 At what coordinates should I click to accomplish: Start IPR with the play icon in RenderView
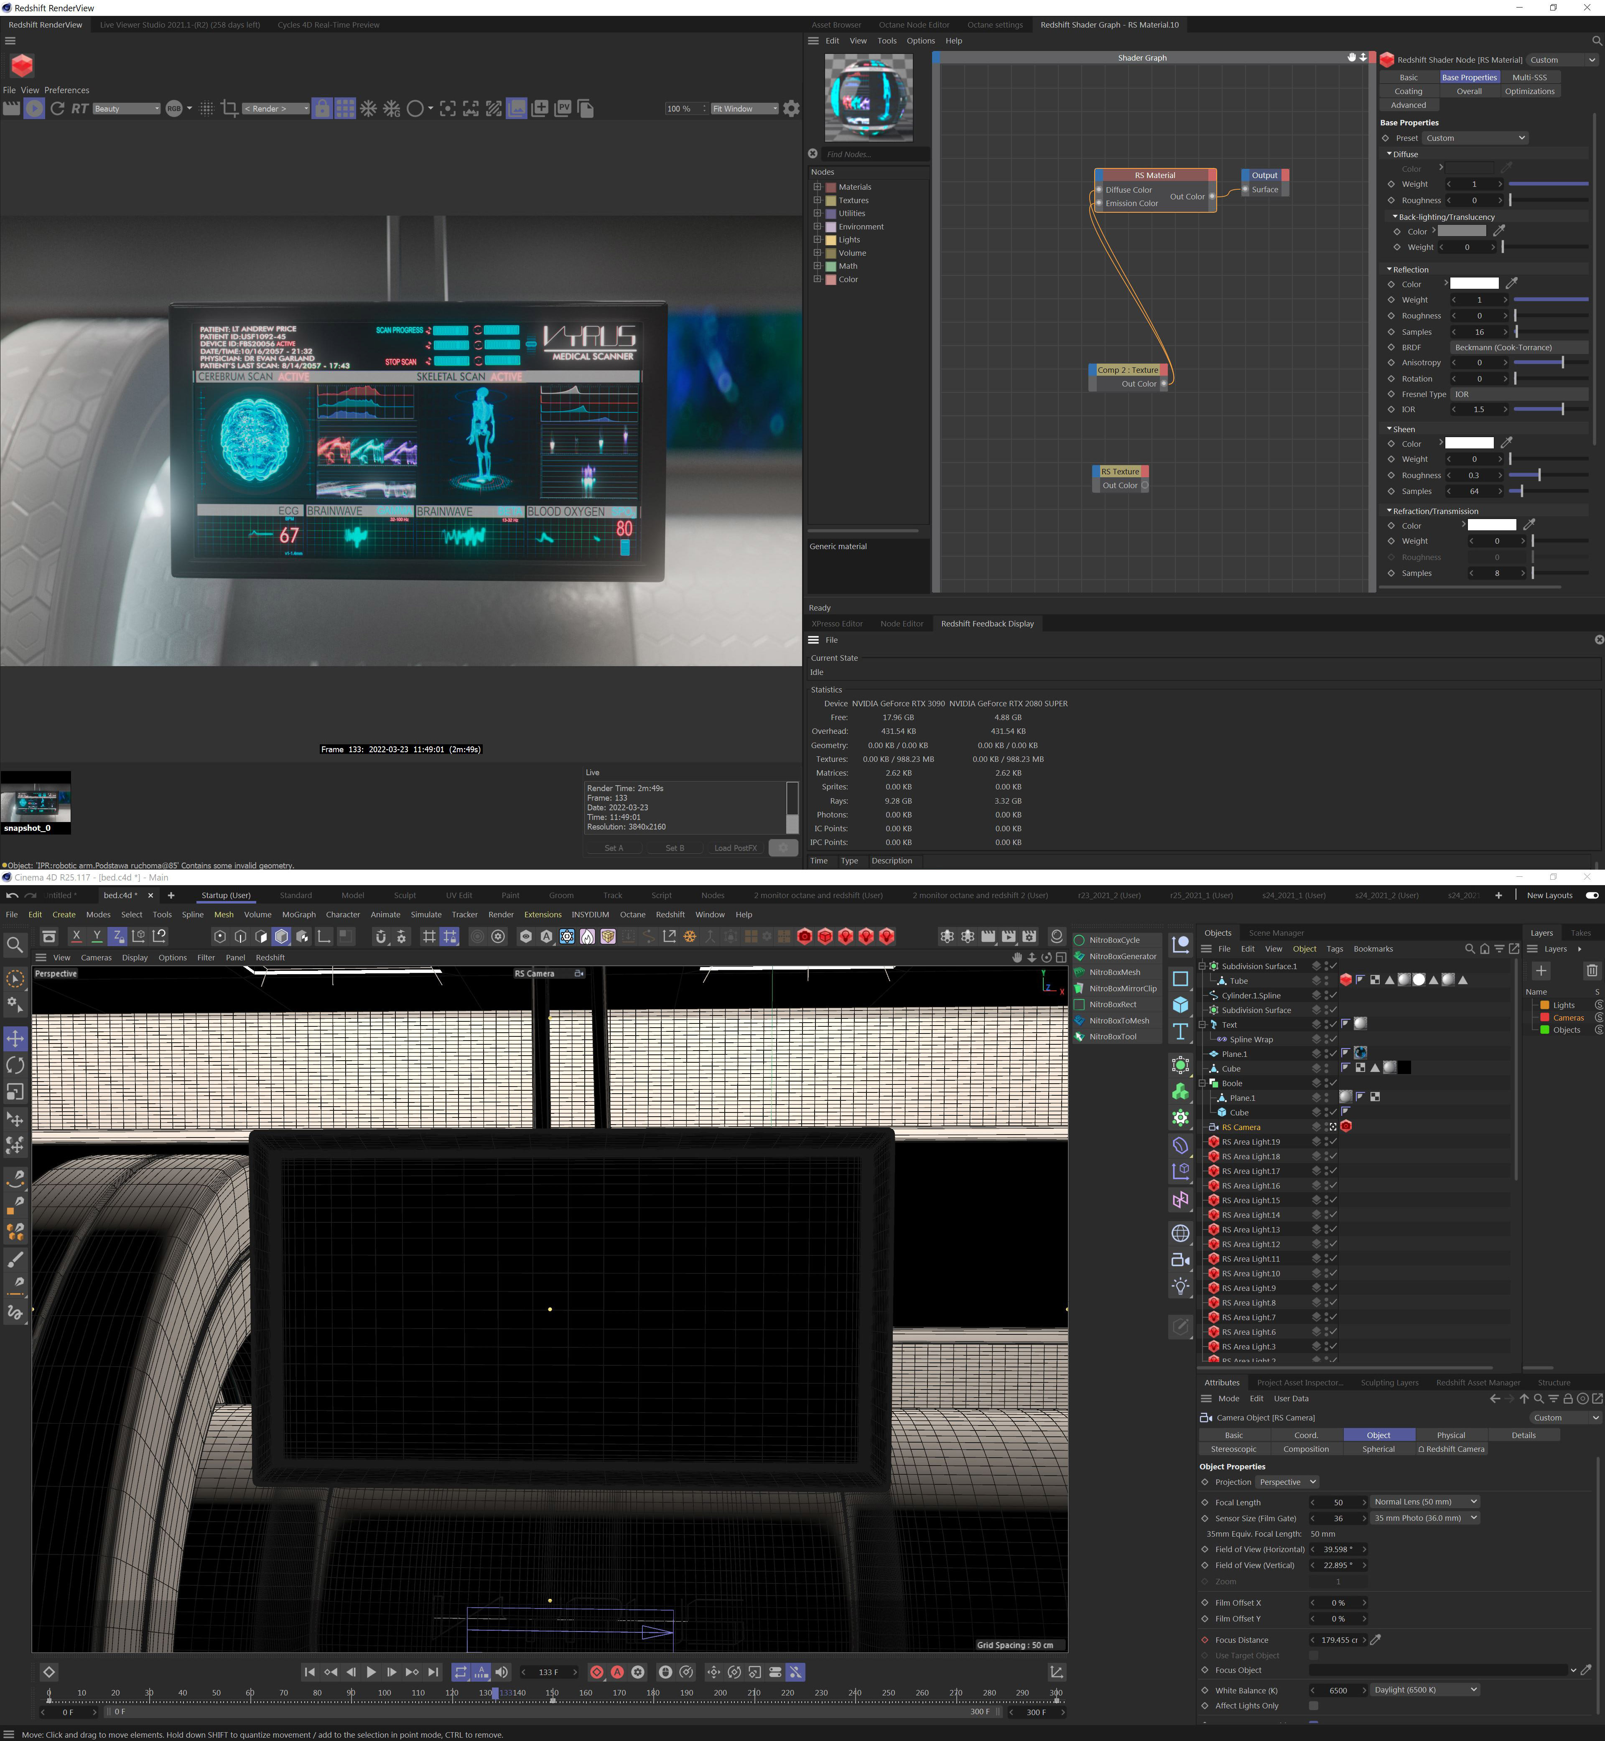click(x=34, y=109)
